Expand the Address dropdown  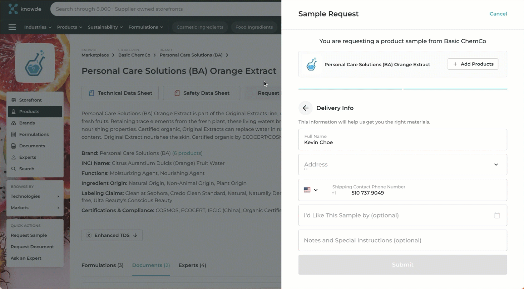click(x=496, y=165)
